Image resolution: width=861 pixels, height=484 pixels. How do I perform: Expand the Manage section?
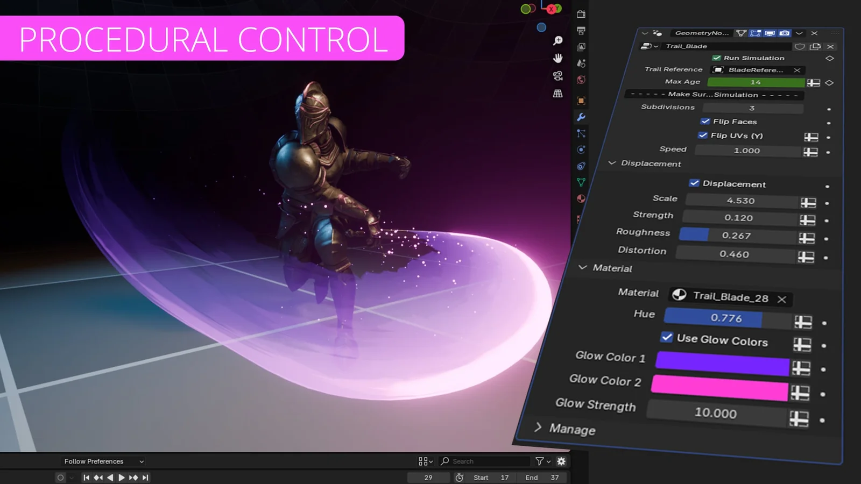[538, 429]
